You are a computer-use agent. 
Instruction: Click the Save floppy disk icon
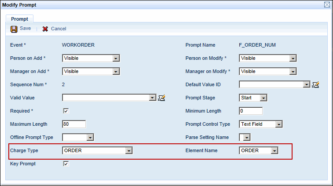pos(14,29)
